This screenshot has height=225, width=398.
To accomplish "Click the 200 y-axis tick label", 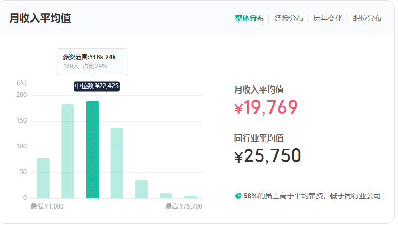I will tap(22, 95).
